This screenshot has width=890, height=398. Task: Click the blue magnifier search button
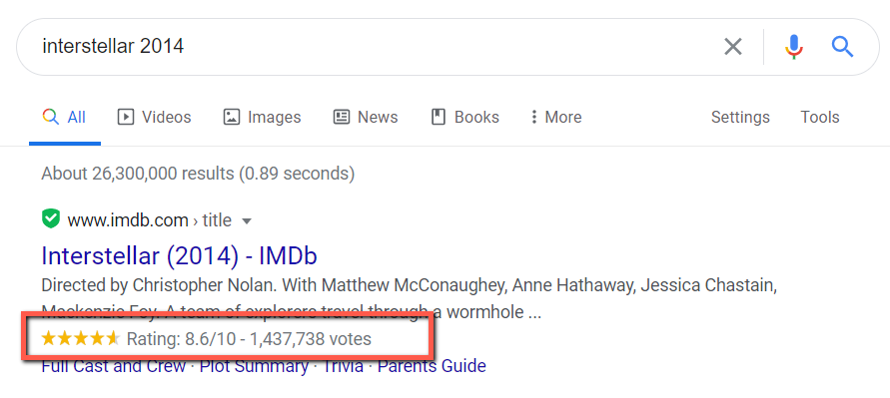842,47
